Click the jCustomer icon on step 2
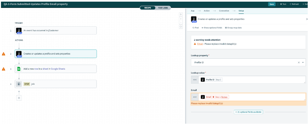The height and width of the screenshot is (125, 308). tap(19, 54)
